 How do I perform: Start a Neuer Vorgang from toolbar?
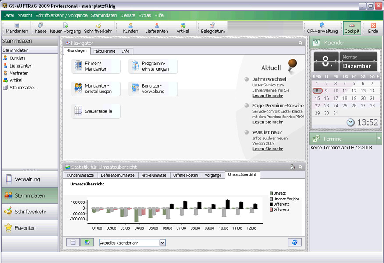pyautogui.click(x=65, y=28)
